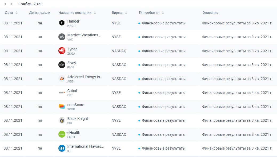Click the Advanced Energy logo icon
The height and width of the screenshot is (157, 277).
coord(62,79)
